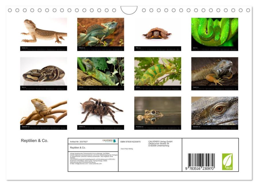The image size is (258, 186).
Task: Open the green tree python April photo
Action: pyautogui.click(x=215, y=32)
